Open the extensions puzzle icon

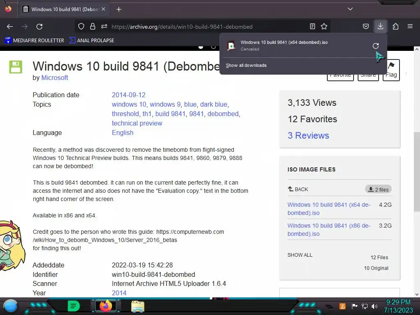[395, 26]
